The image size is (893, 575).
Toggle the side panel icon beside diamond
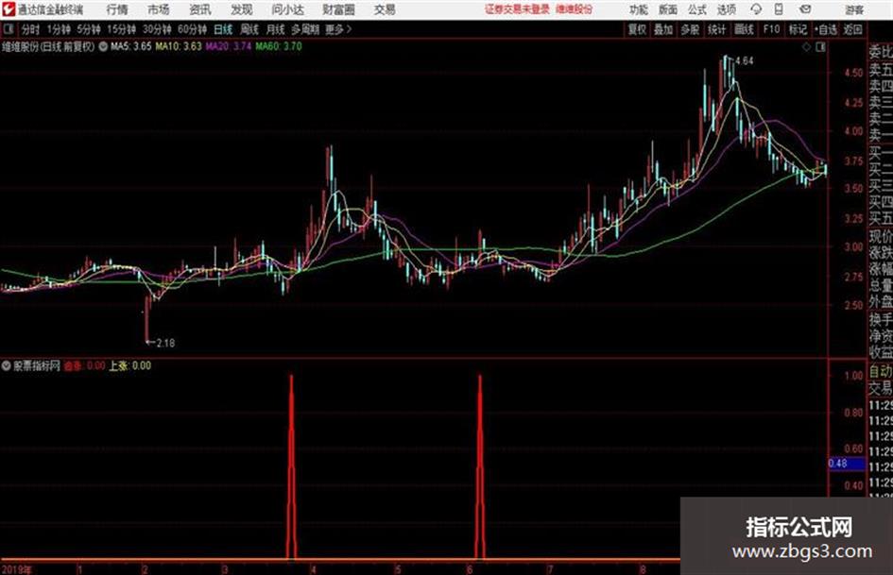click(820, 47)
